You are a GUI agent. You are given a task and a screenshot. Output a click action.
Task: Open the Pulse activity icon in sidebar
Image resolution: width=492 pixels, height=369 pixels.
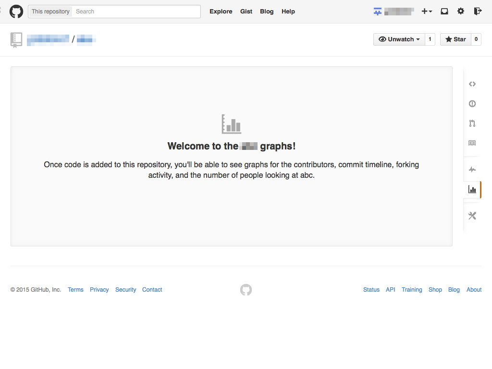472,170
